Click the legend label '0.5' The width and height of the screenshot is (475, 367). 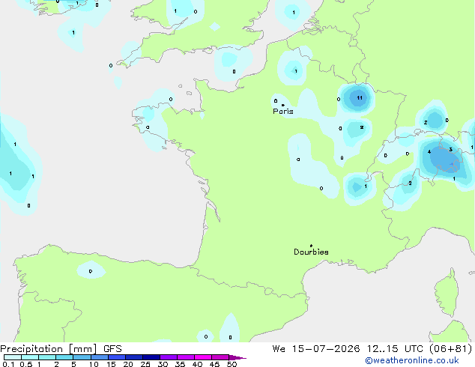(x=26, y=364)
